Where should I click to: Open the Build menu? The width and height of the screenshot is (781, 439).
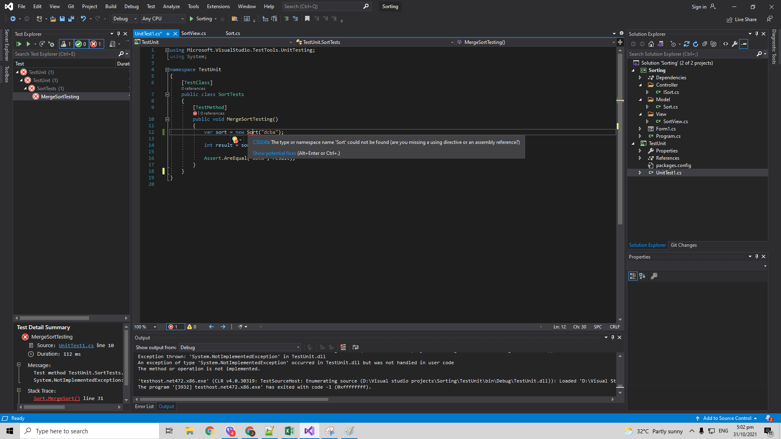pos(111,7)
